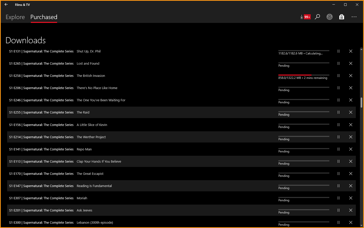Image resolution: width=364 pixels, height=228 pixels.
Task: Cancel The Werther Project download
Action: click(351, 137)
